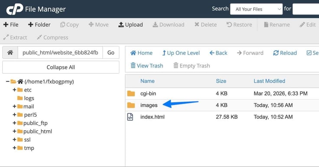This screenshot has height=167, width=319.
Task: Select the public_ftp folder label in tree
Action: (36, 123)
